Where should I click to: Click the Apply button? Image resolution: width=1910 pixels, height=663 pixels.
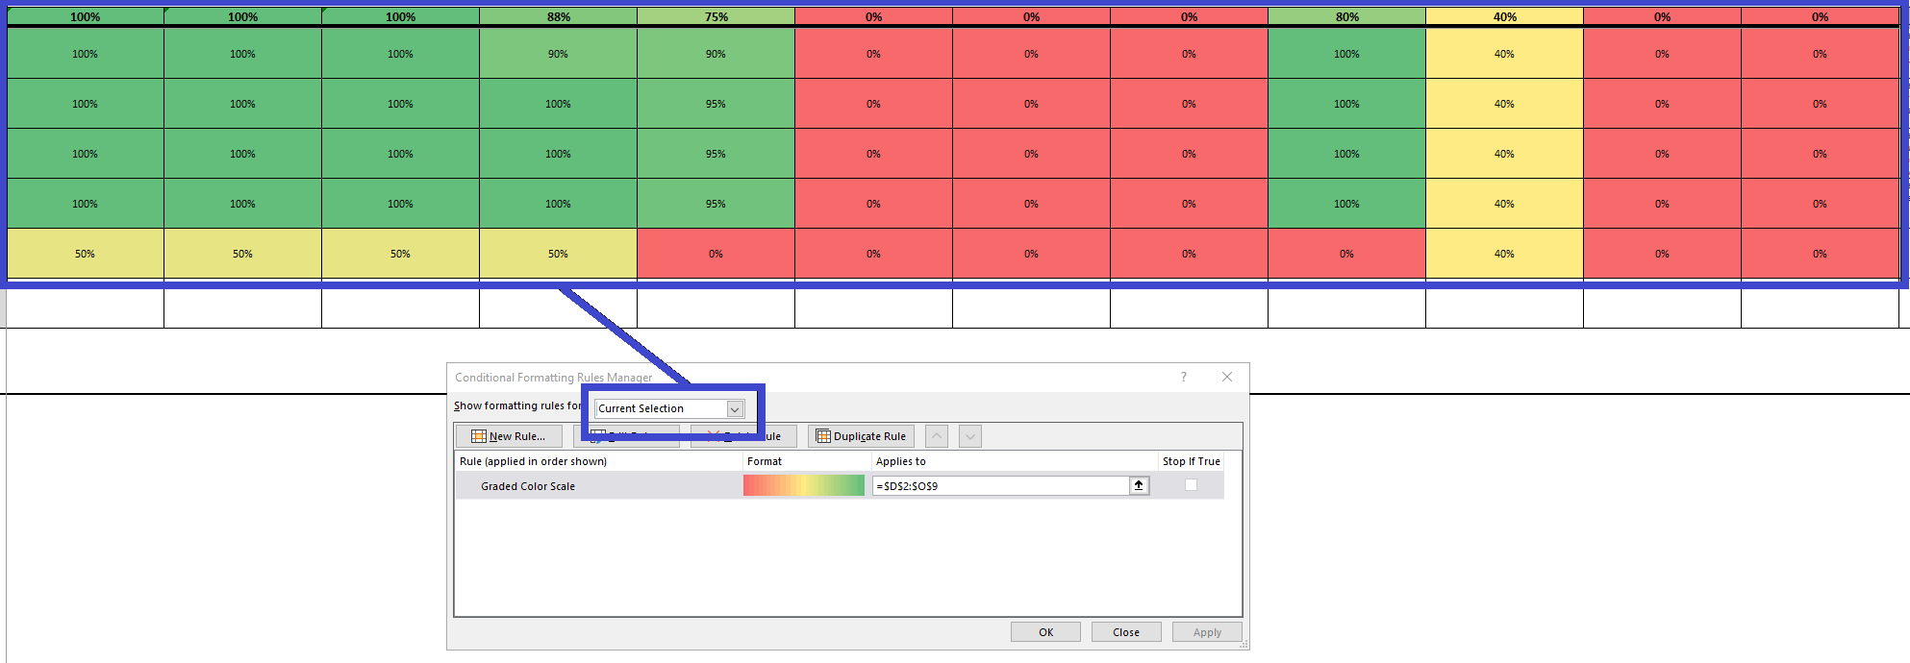click(x=1207, y=632)
